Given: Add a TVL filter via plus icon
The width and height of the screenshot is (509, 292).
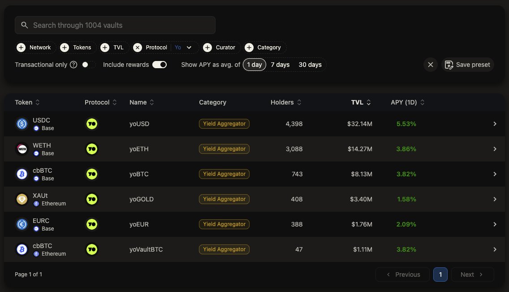Looking at the screenshot, I should (105, 48).
